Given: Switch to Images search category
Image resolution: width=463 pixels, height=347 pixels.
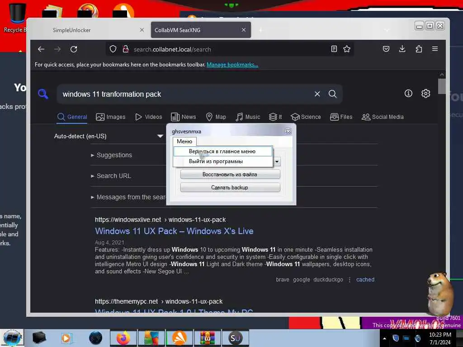Looking at the screenshot, I should point(111,117).
